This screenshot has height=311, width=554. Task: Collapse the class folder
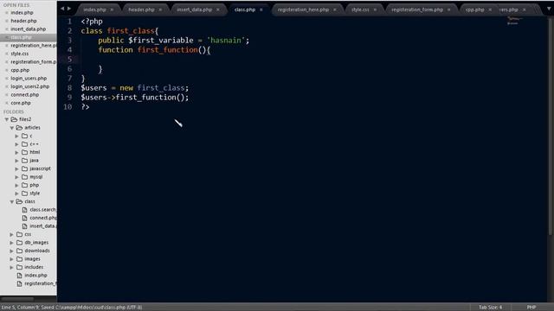12,201
